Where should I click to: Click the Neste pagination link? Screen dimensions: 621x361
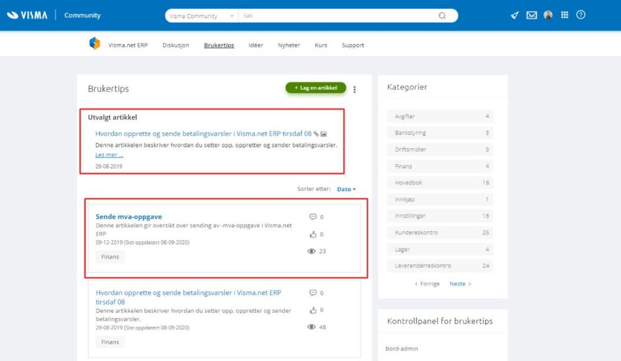point(460,284)
